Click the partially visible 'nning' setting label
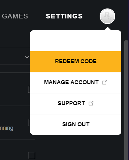 (x=7, y=128)
